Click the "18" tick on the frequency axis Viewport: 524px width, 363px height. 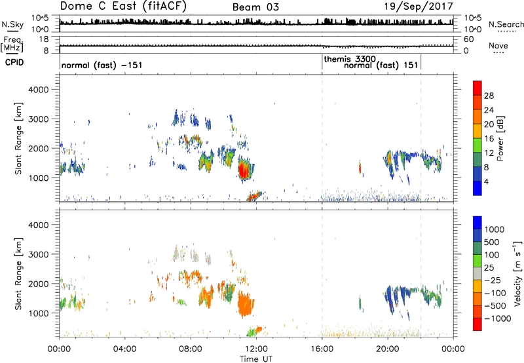tap(44, 39)
